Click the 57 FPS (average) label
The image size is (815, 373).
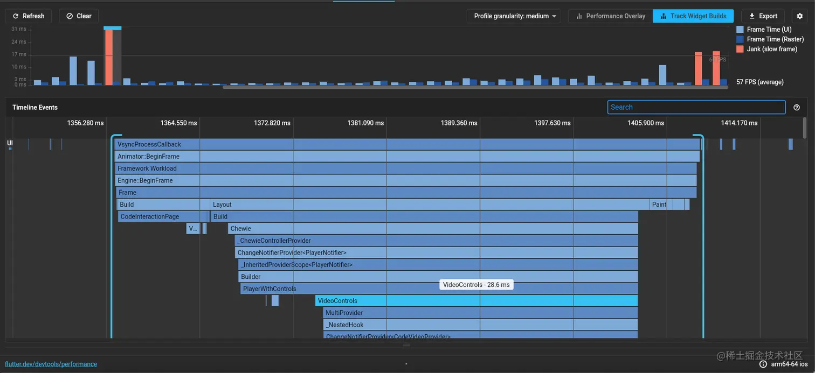coord(760,82)
